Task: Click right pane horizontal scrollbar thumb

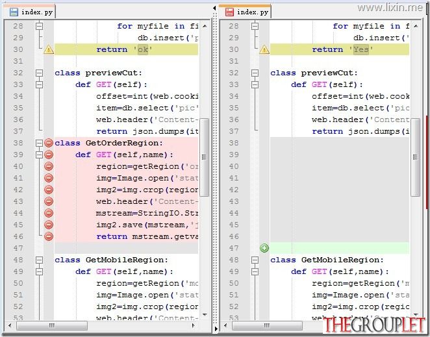Action: tap(267, 325)
